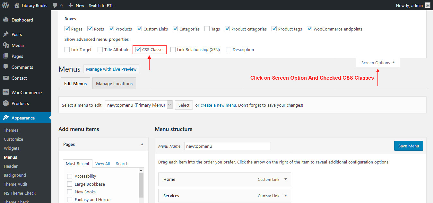This screenshot has height=203, width=433.
Task: Click the Media icon in sidebar
Action: point(6,45)
